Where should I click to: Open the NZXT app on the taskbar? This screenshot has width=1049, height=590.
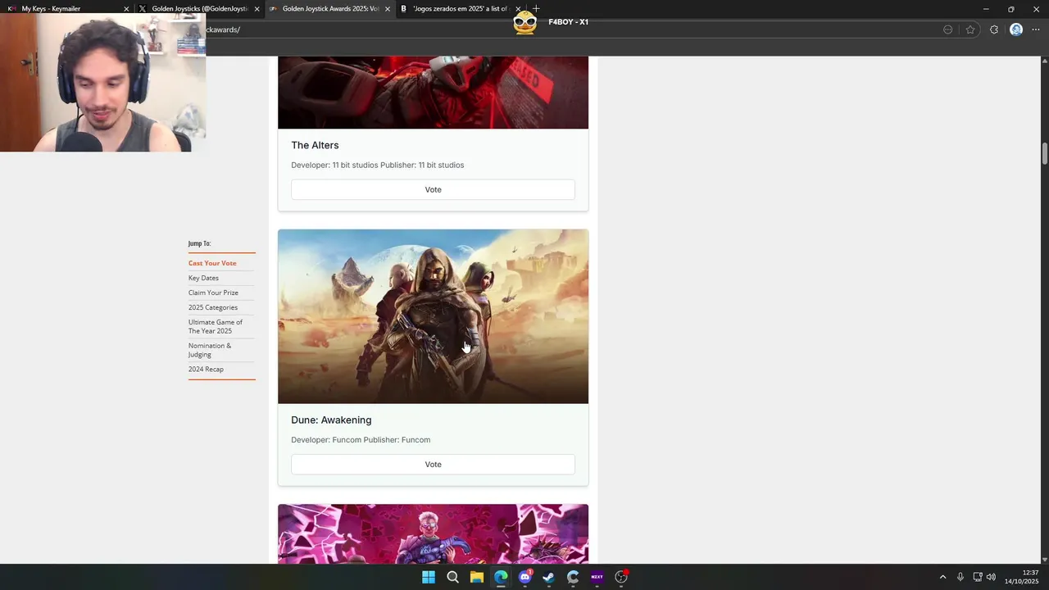click(597, 577)
